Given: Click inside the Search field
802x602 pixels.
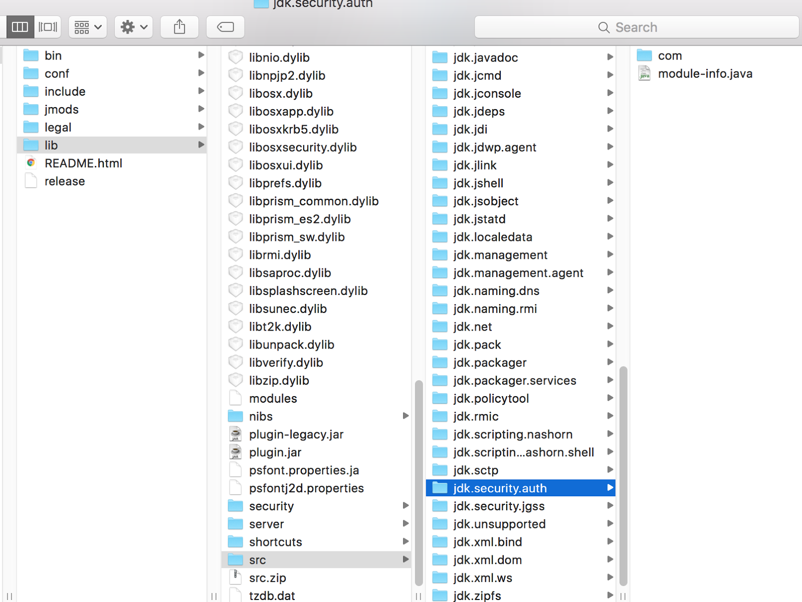Looking at the screenshot, I should (637, 27).
